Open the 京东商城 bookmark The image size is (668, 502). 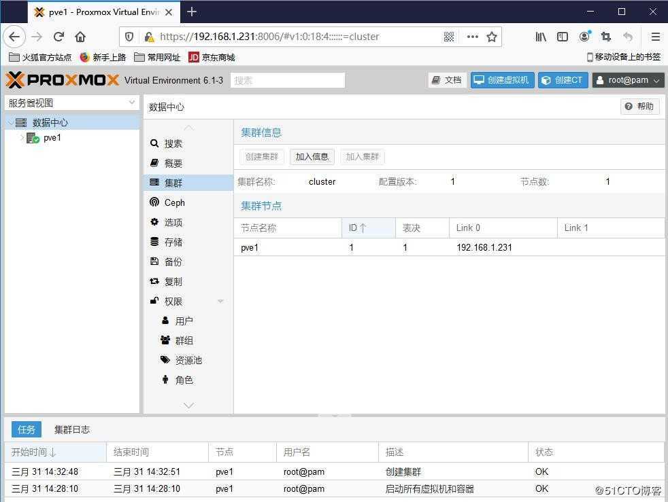[x=212, y=57]
